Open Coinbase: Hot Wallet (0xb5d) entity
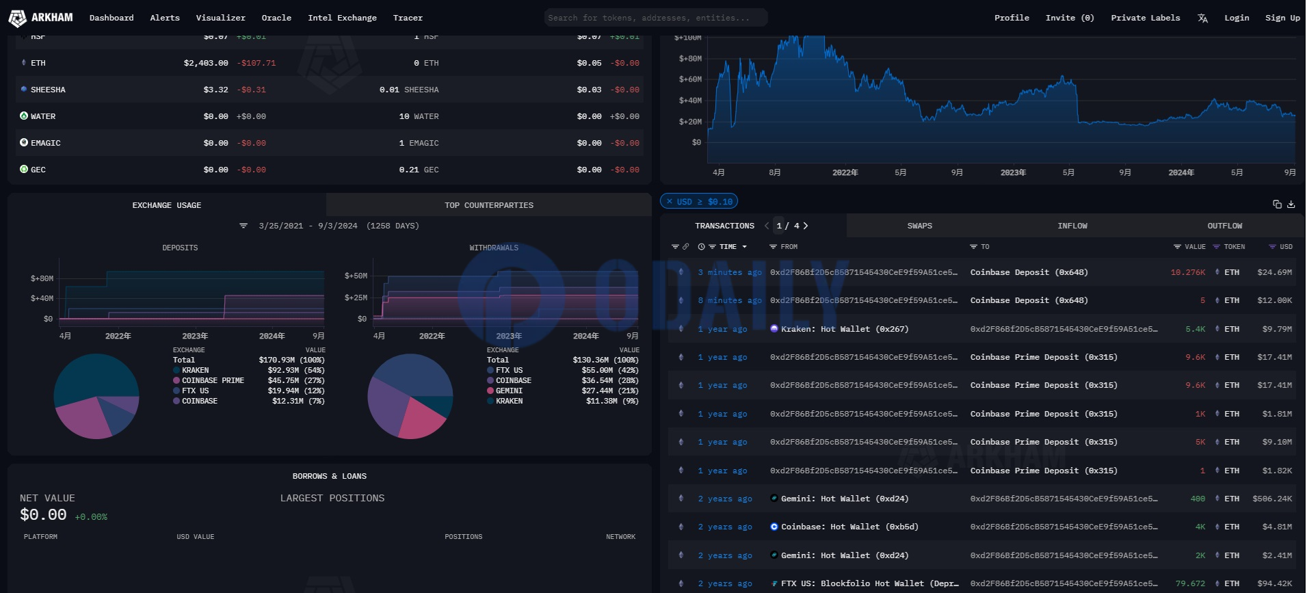Viewport: 1307px width, 593px height. (x=849, y=527)
